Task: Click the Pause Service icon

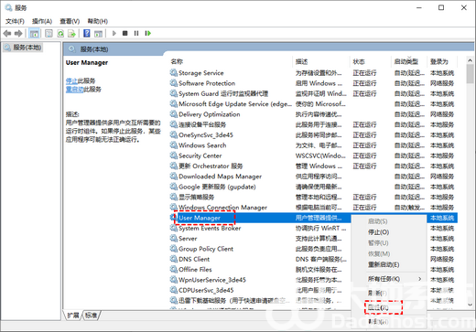Action: click(x=136, y=33)
